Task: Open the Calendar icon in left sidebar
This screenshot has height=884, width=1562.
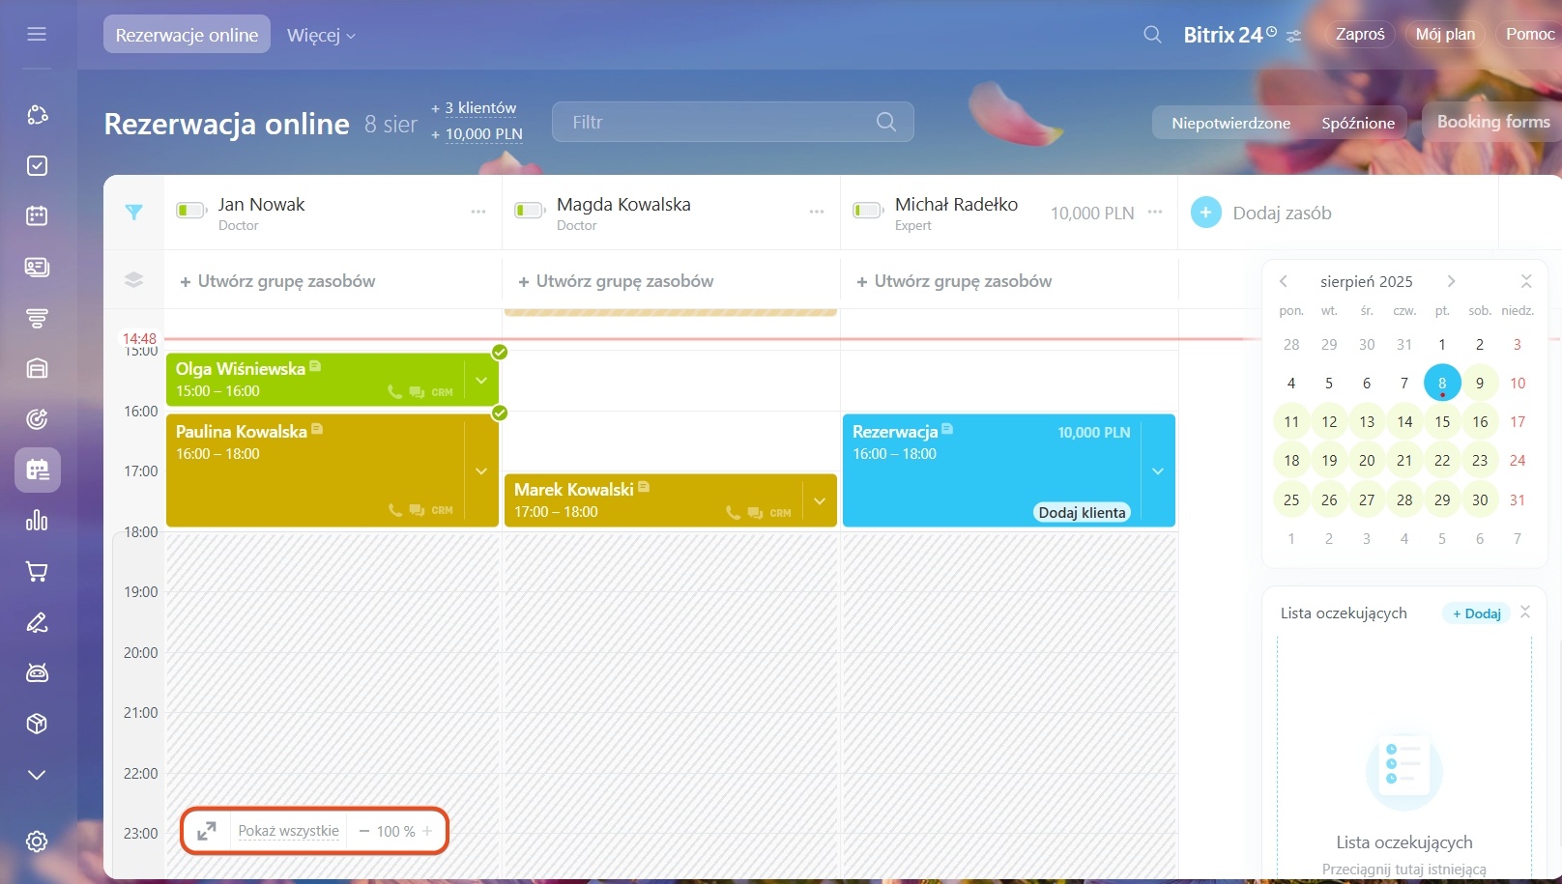Action: [x=37, y=216]
